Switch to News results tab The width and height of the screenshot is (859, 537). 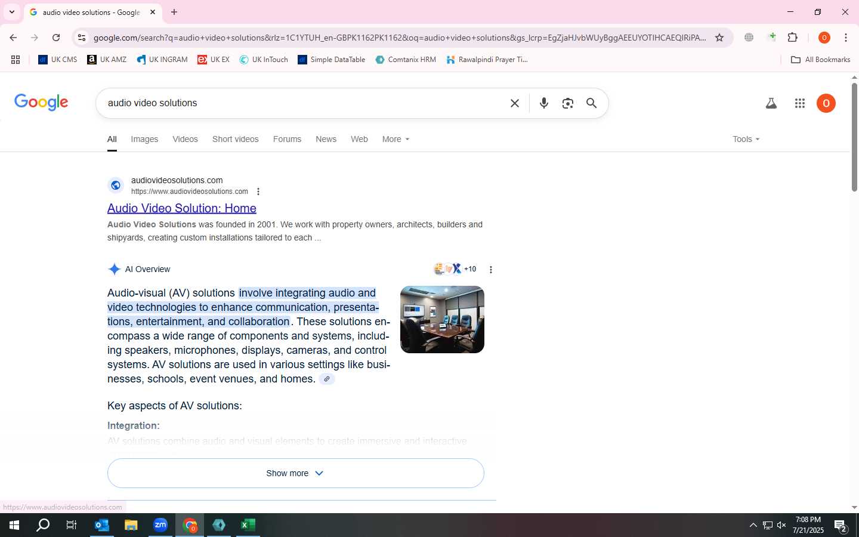coord(326,139)
